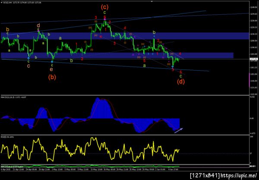This screenshot has width=259, height=180.
Task: Select the orange d label at late-April peak
Action: click(38, 26)
